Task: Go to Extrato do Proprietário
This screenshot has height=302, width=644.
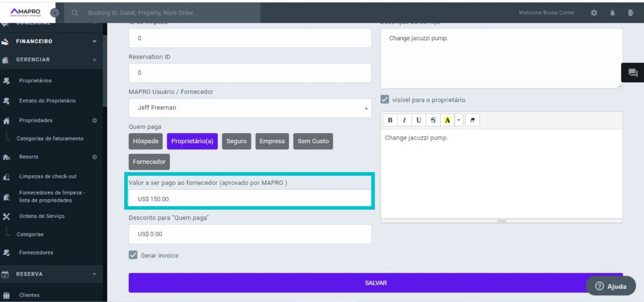Action: (x=47, y=101)
